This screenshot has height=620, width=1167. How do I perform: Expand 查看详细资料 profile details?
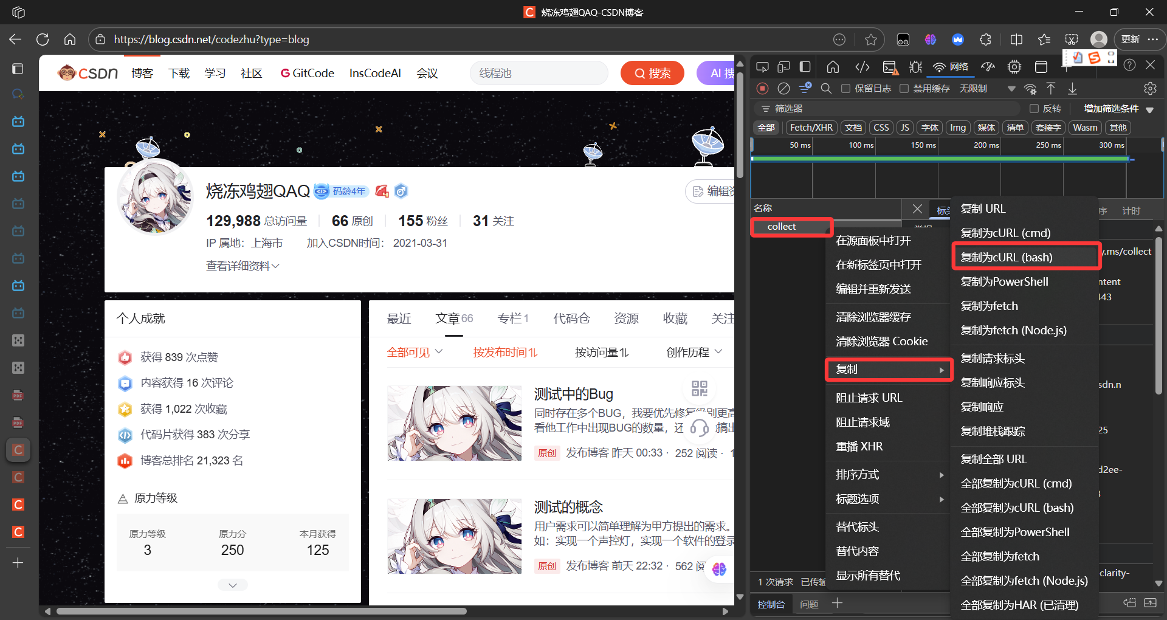click(x=243, y=266)
